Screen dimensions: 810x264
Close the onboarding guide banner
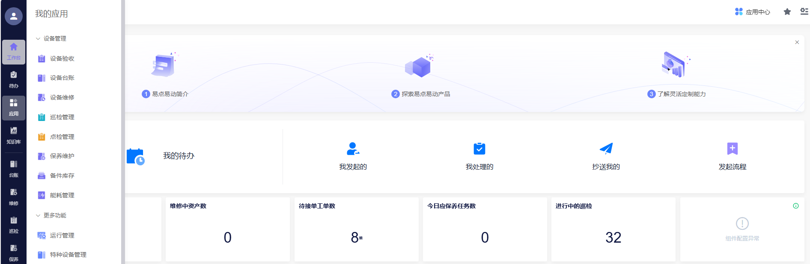[797, 42]
